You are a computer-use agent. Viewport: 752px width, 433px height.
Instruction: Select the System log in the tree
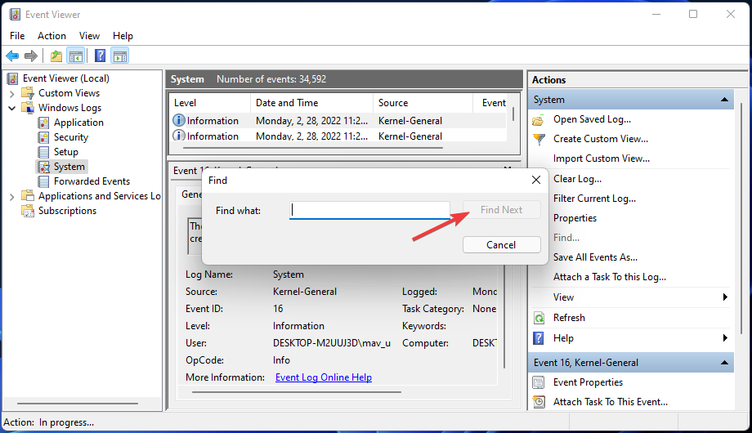pos(69,167)
